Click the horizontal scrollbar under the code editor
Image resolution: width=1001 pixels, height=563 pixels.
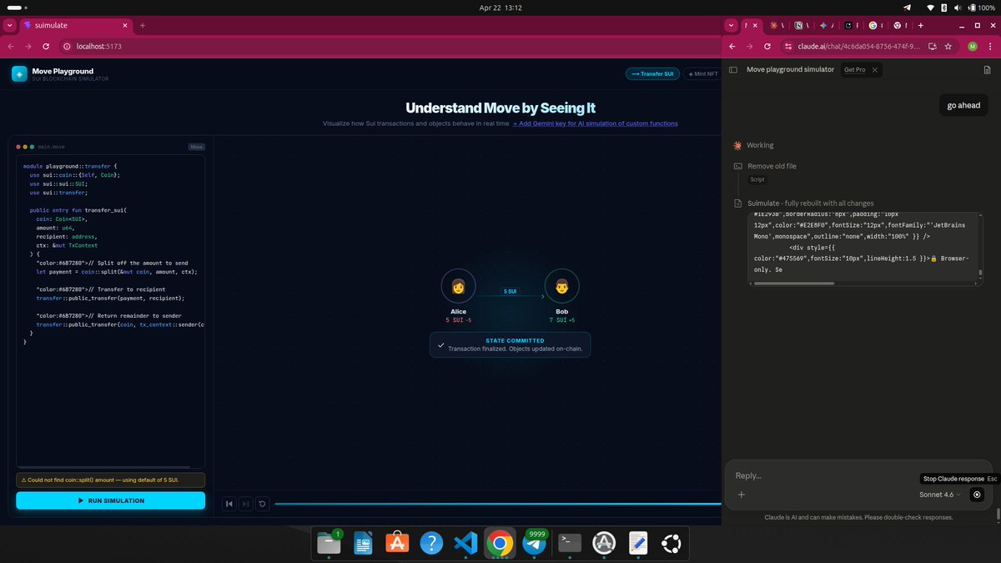104,467
